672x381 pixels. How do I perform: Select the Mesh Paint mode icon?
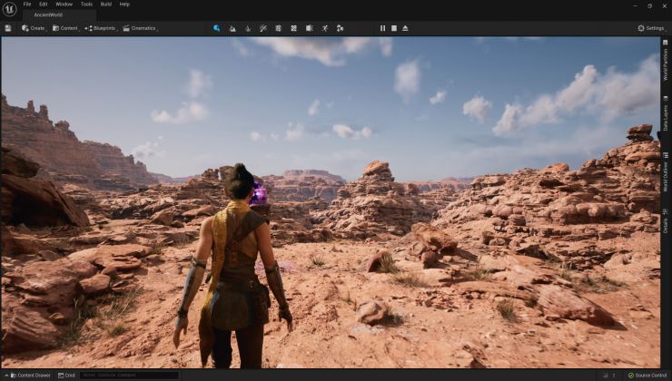263,28
